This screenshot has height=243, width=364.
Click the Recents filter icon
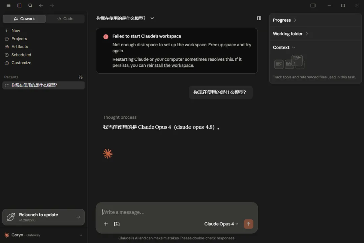click(x=81, y=77)
